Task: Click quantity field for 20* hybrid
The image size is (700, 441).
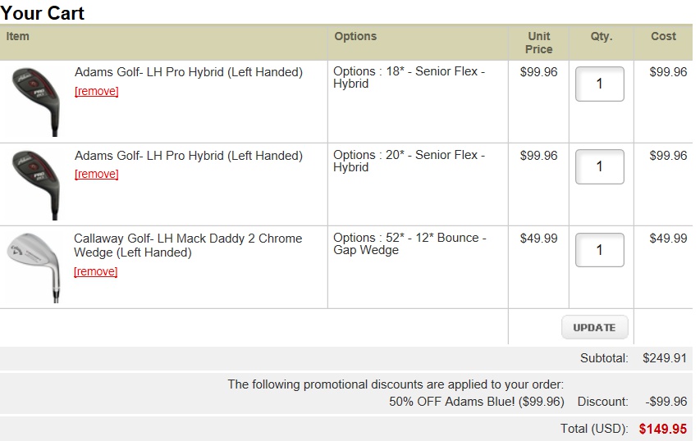Action: coord(599,166)
